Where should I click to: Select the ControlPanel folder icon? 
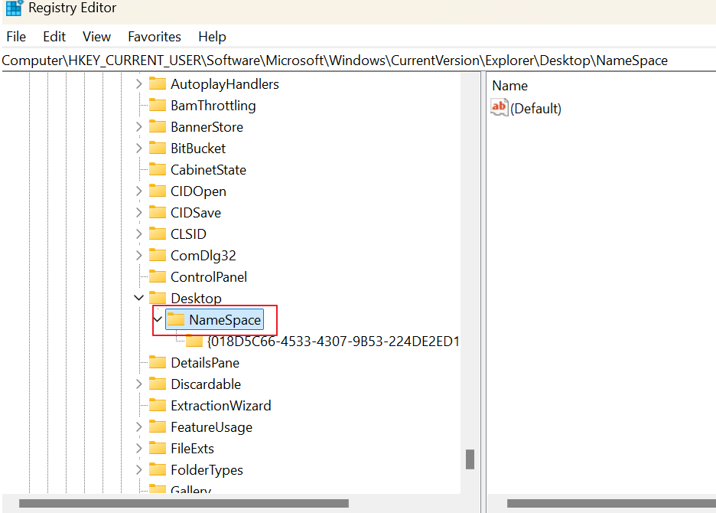coord(158,276)
